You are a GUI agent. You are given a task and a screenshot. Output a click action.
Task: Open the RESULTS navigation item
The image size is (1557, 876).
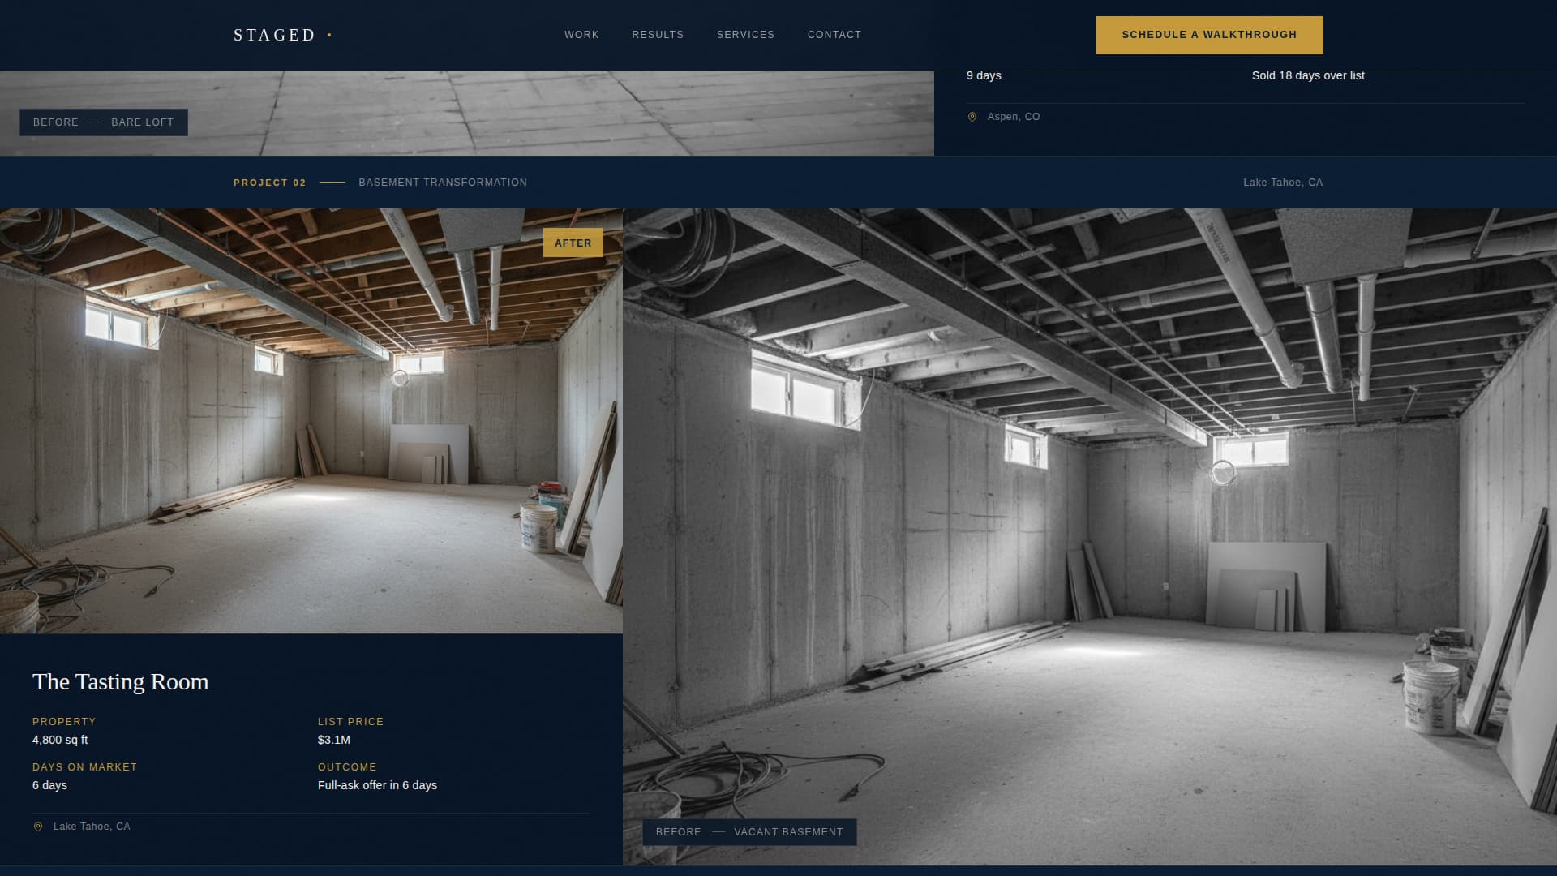pos(657,35)
